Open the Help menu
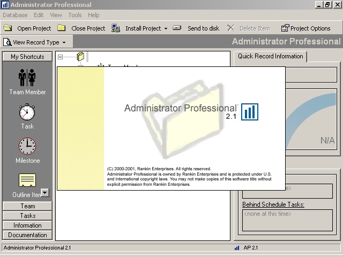 point(94,15)
